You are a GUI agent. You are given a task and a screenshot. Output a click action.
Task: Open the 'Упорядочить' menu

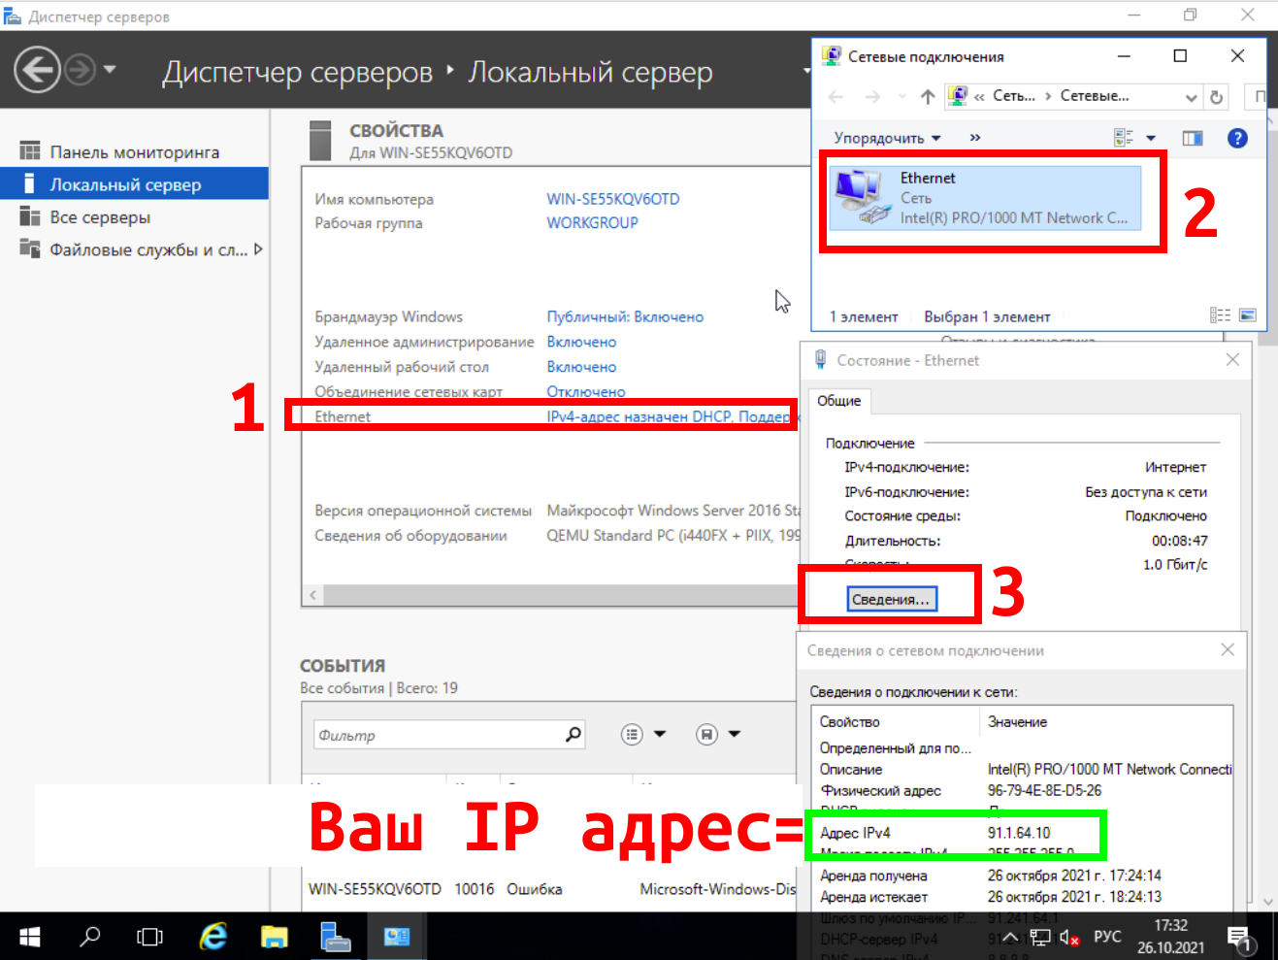tap(888, 138)
